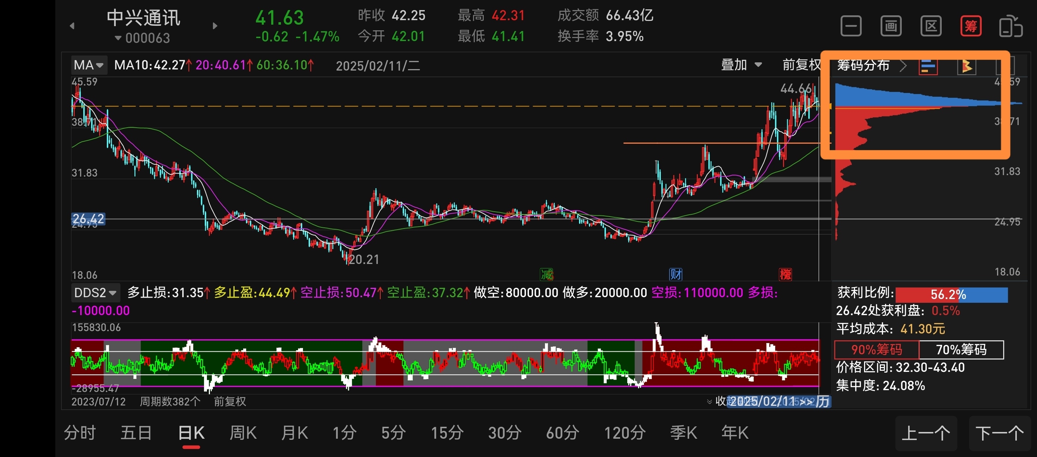Click the 下一个 button
Screen dimensions: 1037x457
click(x=999, y=433)
